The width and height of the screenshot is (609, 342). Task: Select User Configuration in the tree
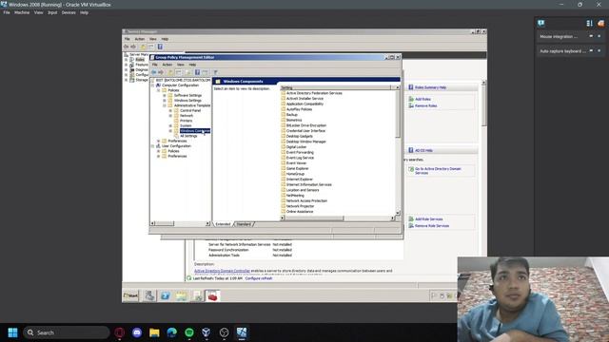click(176, 146)
